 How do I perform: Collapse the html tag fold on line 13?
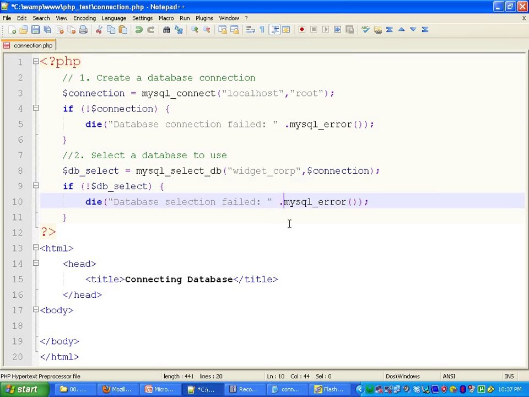pyautogui.click(x=36, y=248)
